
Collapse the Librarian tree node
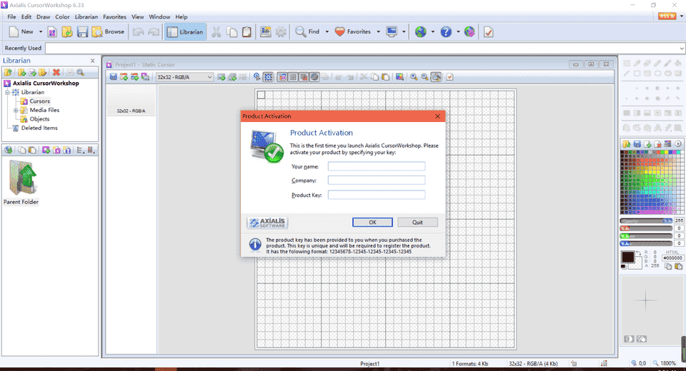coord(7,92)
